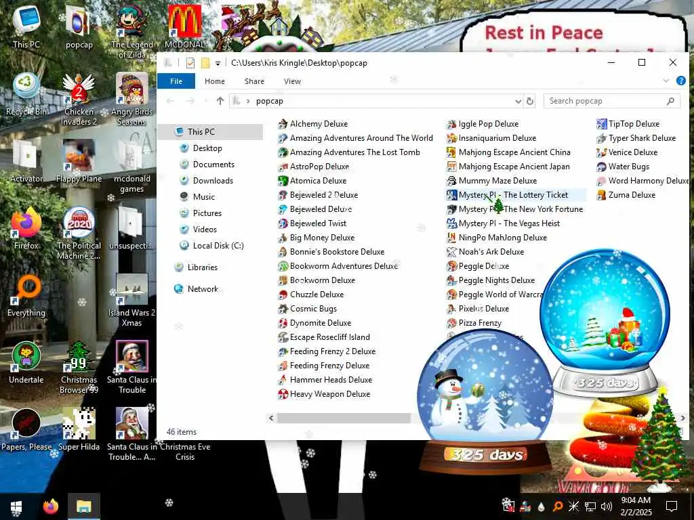This screenshot has height=520, width=694.
Task: Click the Insaniquarium Deluxe icon
Action: (x=451, y=138)
